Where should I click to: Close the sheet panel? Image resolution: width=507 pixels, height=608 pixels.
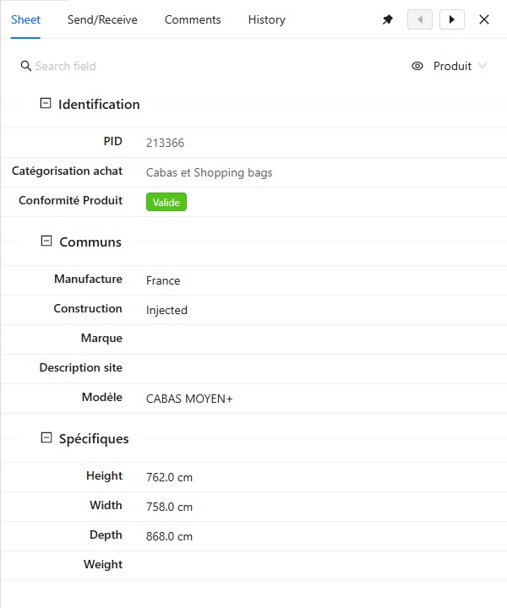(484, 19)
